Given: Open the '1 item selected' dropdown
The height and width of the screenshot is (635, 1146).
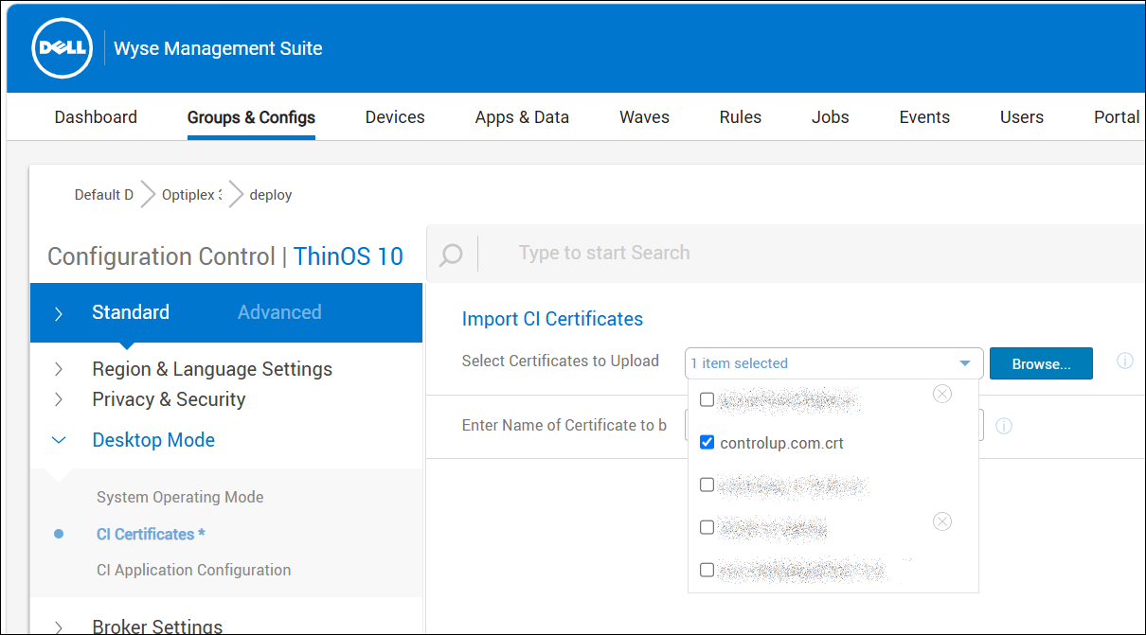Looking at the screenshot, I should coord(834,363).
